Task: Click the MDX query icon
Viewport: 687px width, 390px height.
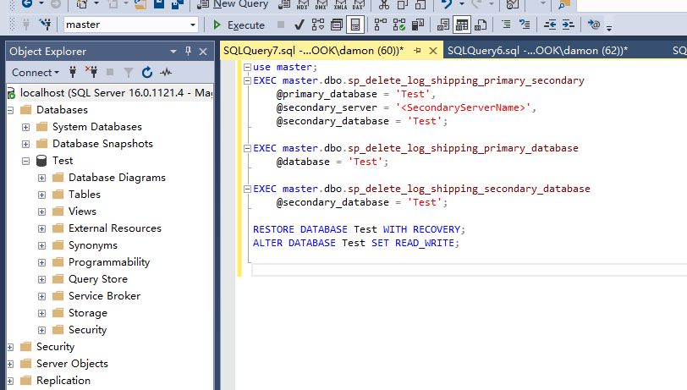Action: point(303,4)
